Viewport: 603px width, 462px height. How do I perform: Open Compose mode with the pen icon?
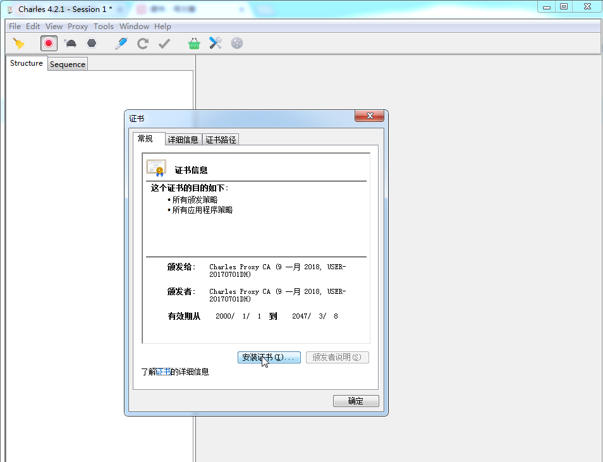(x=121, y=43)
